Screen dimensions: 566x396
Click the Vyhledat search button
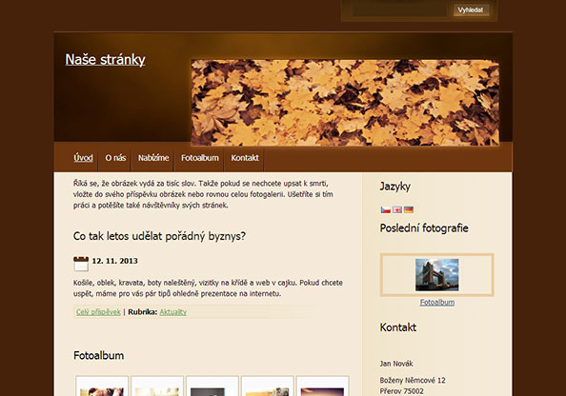click(x=471, y=10)
